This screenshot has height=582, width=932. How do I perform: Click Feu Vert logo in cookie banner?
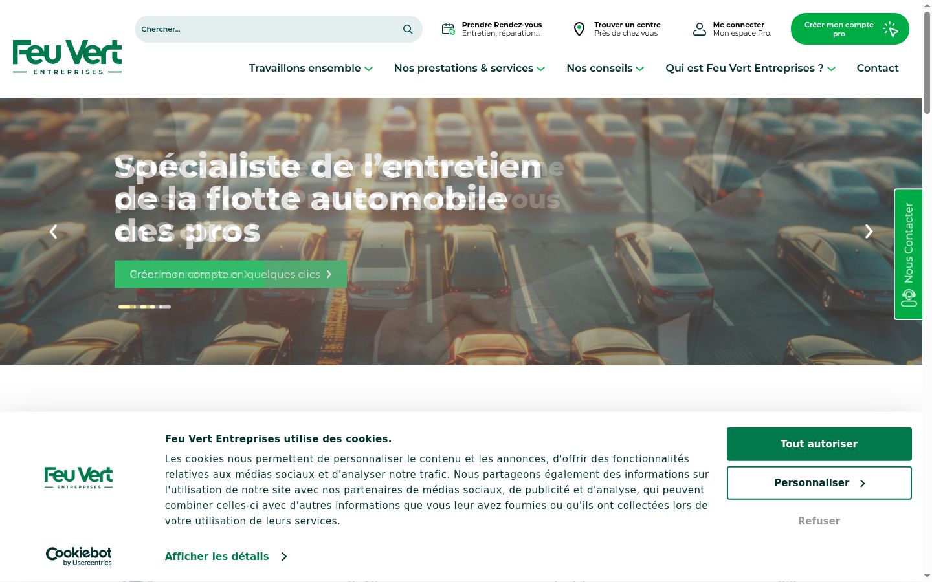(78, 477)
